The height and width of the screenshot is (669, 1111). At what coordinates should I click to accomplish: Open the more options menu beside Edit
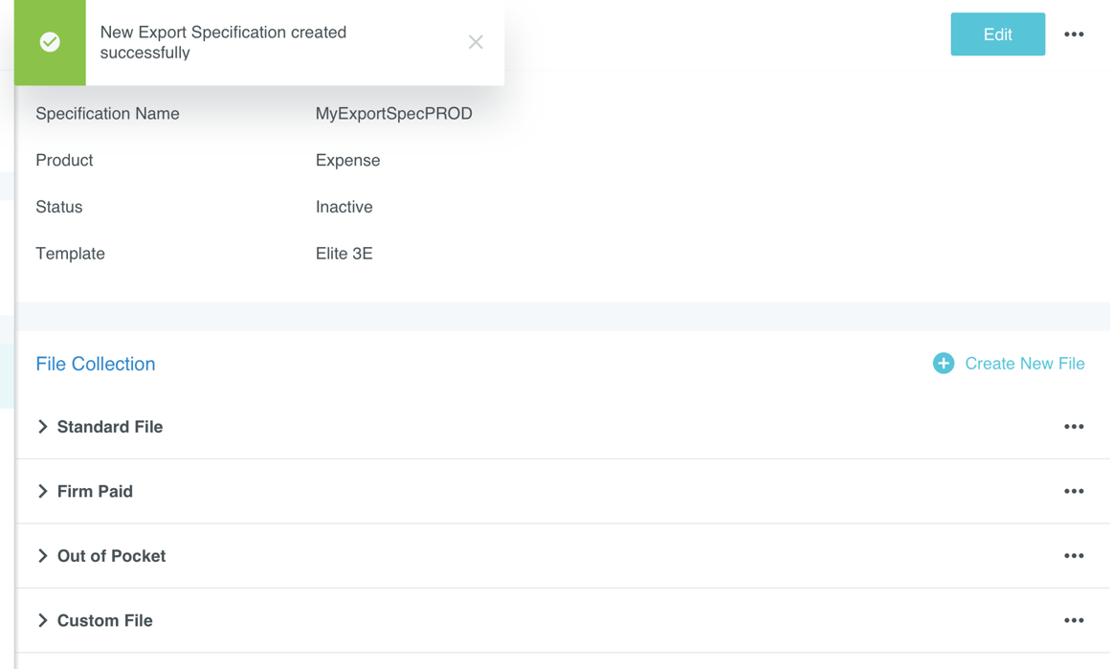pos(1074,34)
